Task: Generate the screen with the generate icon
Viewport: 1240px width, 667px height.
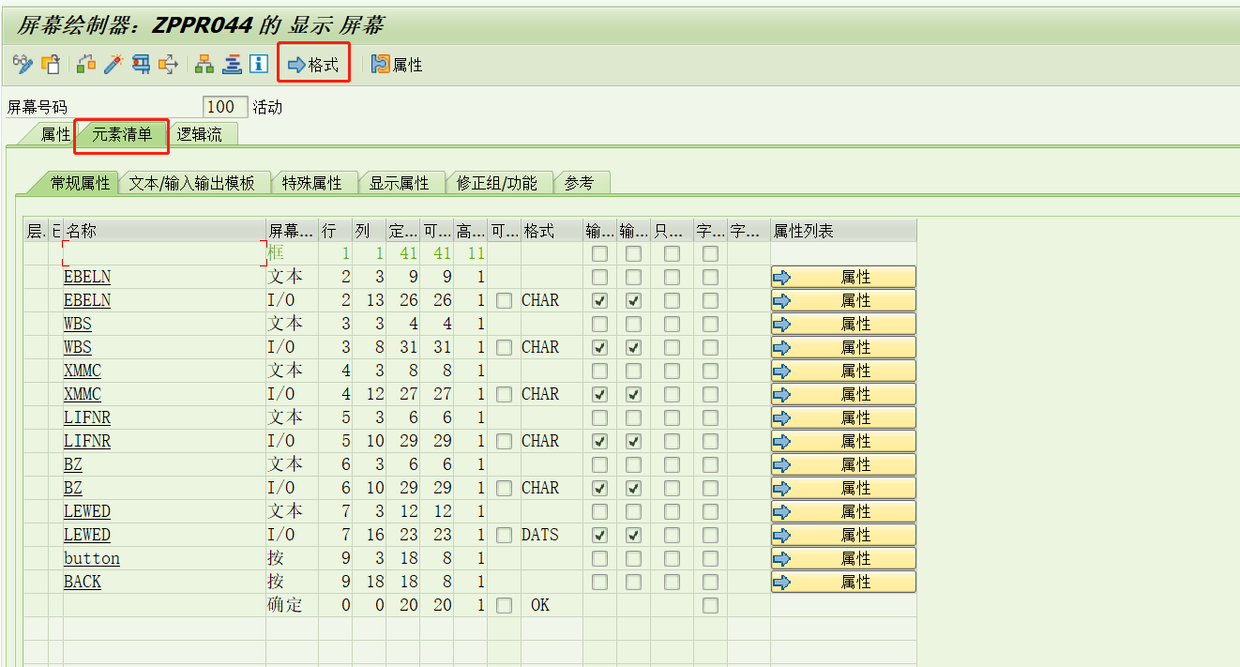Action: pos(139,63)
